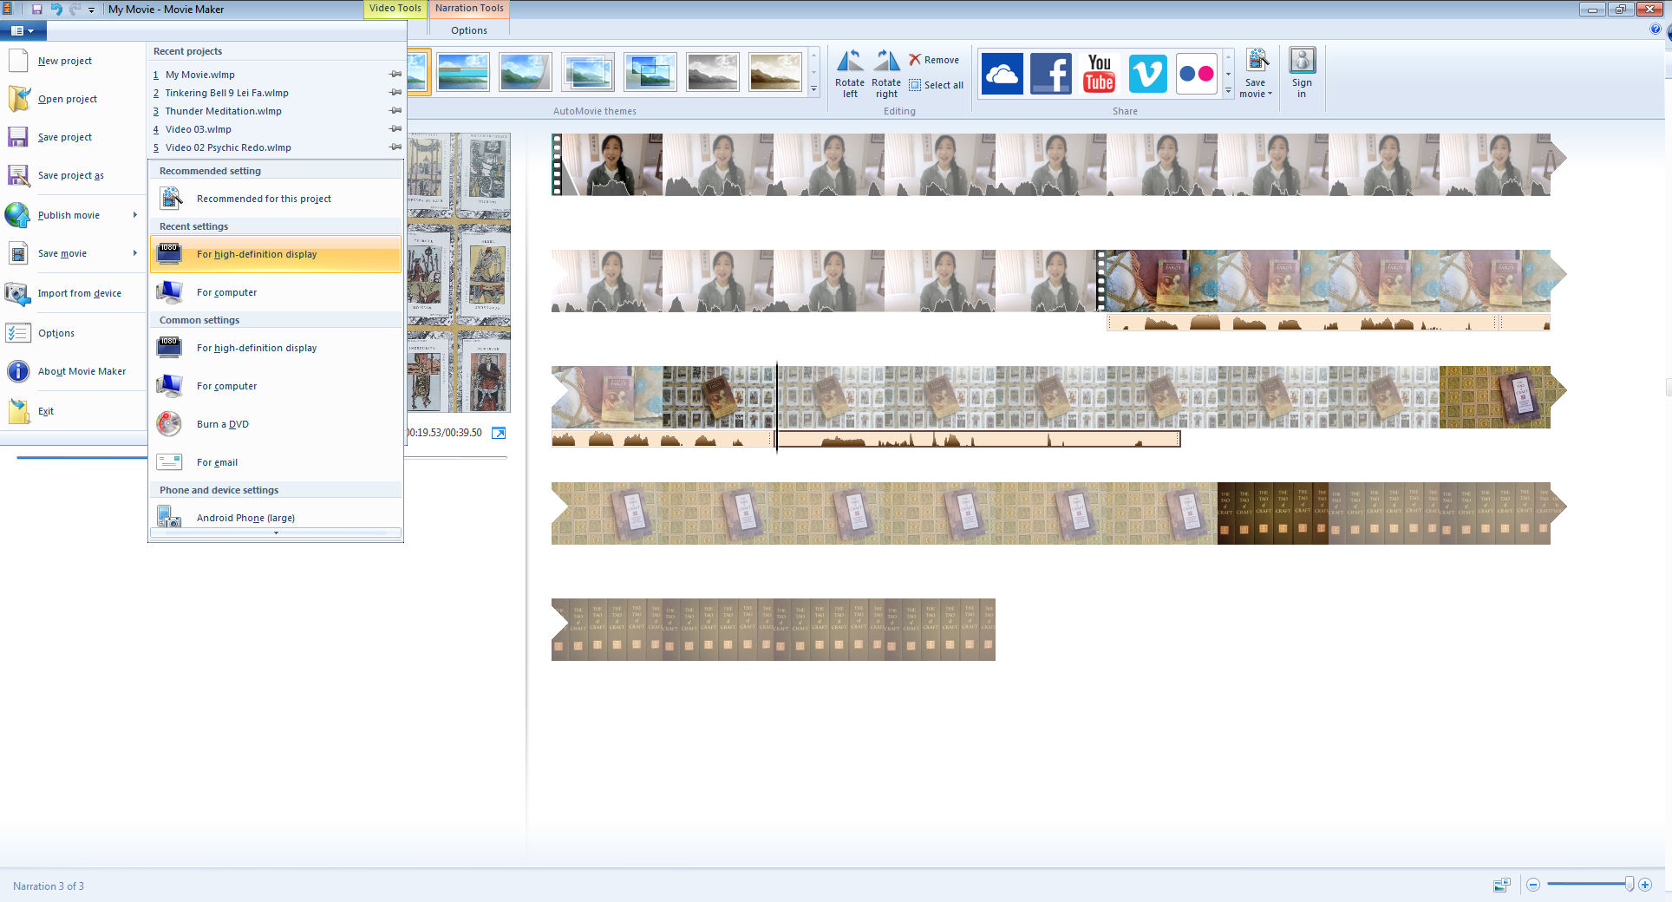Viewport: 1672px width, 902px height.
Task: Choose Burn a DVD setting
Action: pyautogui.click(x=223, y=424)
